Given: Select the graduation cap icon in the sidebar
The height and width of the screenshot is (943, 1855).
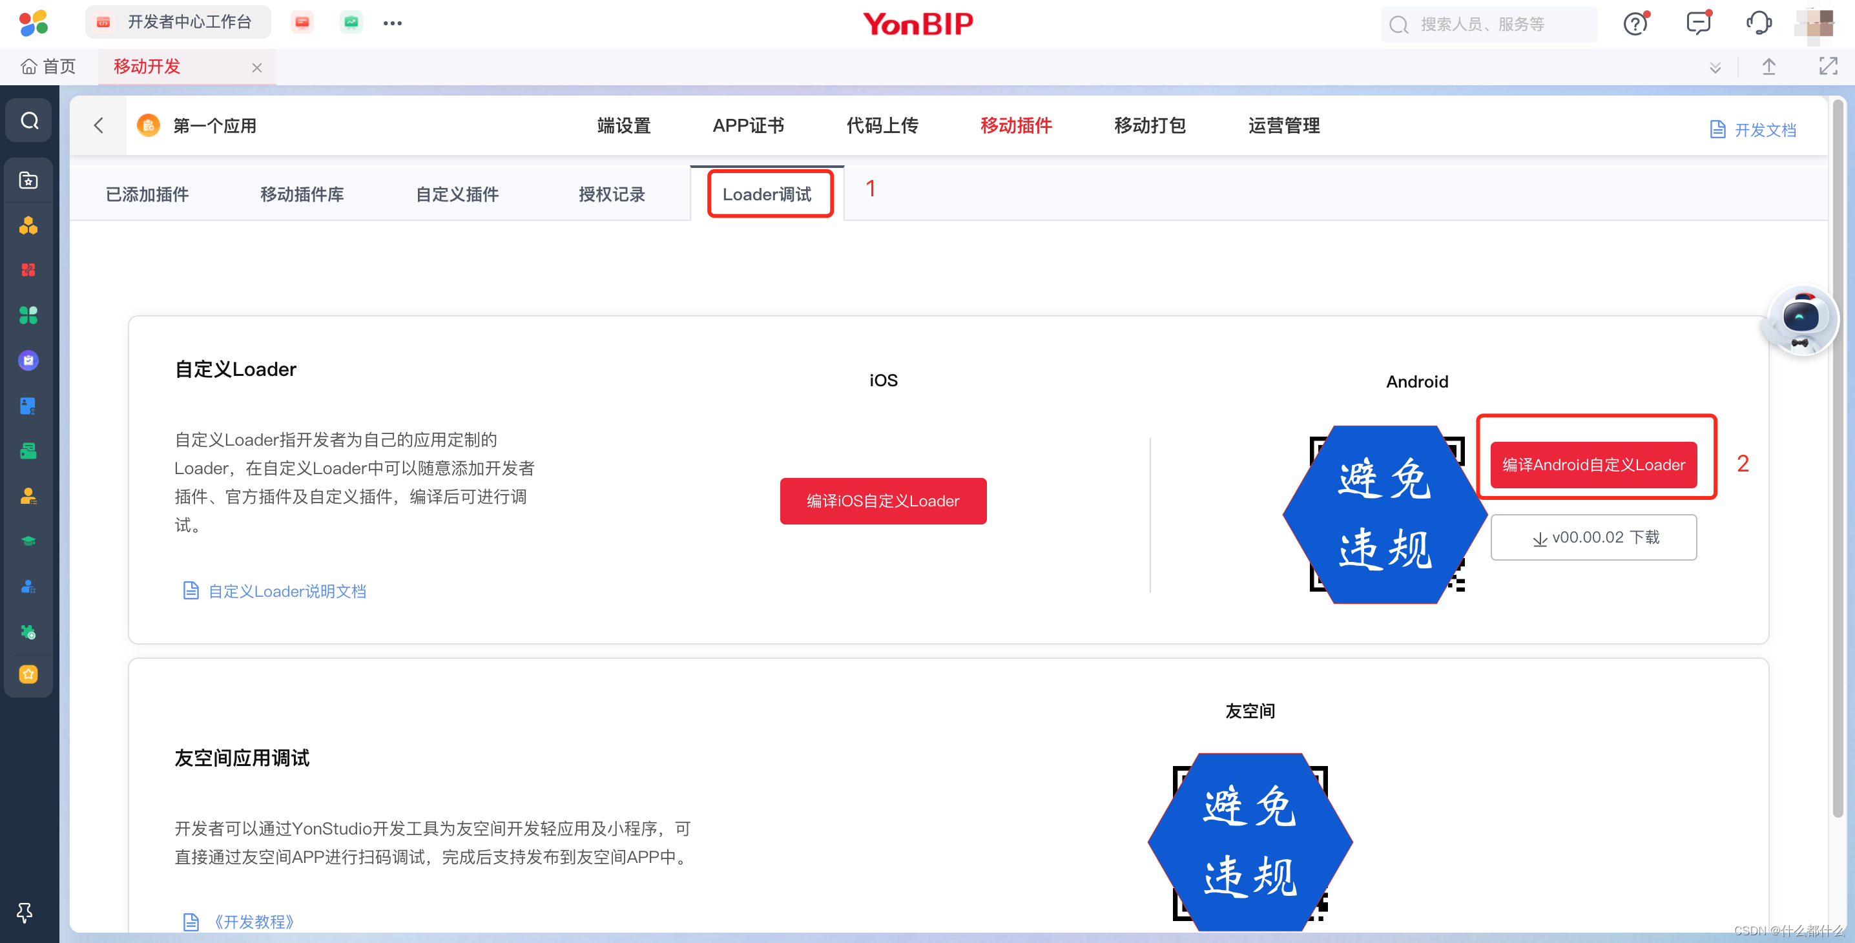Looking at the screenshot, I should 28,540.
